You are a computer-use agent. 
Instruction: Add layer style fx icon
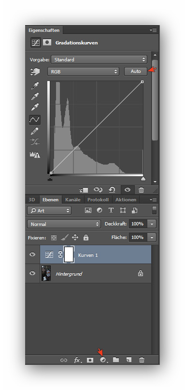[x=77, y=360]
